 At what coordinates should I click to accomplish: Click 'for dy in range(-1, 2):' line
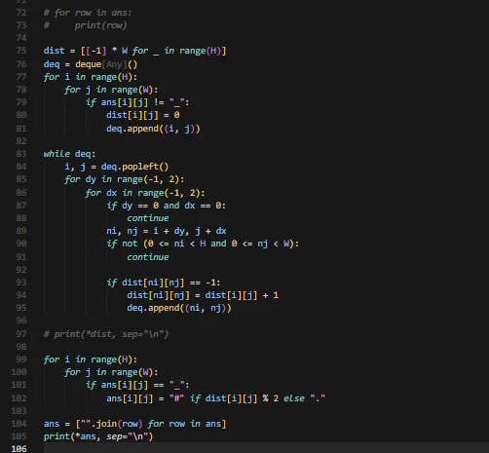tap(124, 179)
